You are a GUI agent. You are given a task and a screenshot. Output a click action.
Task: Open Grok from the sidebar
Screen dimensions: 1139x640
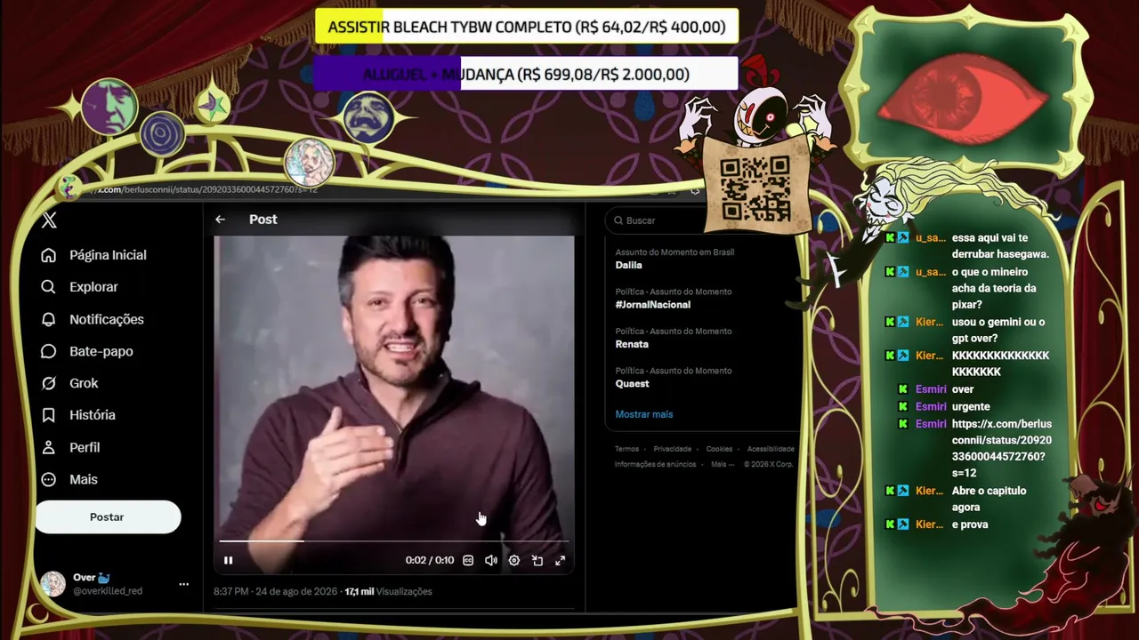69,383
